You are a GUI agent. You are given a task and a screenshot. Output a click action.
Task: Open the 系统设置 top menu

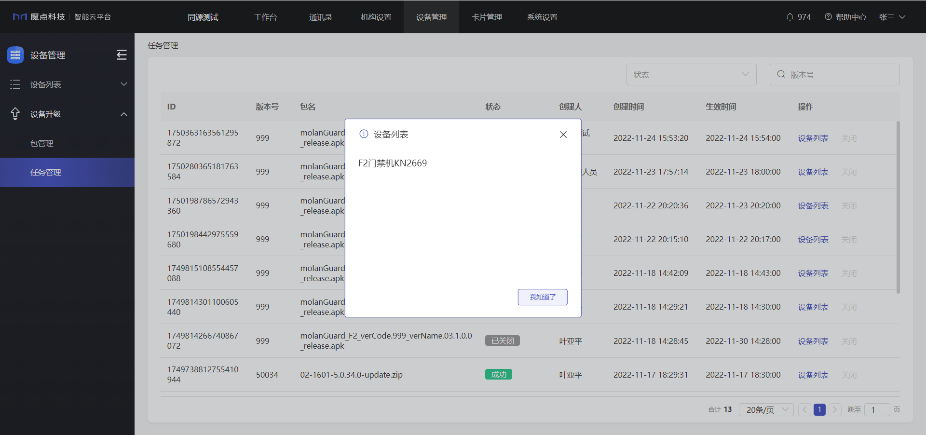542,17
